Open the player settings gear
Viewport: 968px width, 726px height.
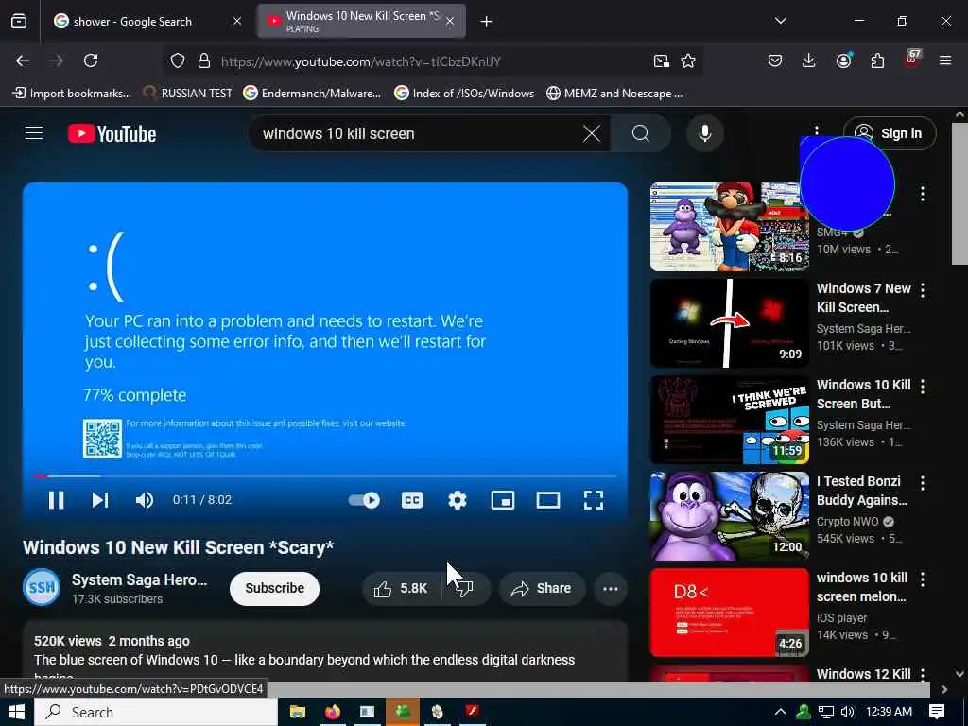(x=457, y=500)
